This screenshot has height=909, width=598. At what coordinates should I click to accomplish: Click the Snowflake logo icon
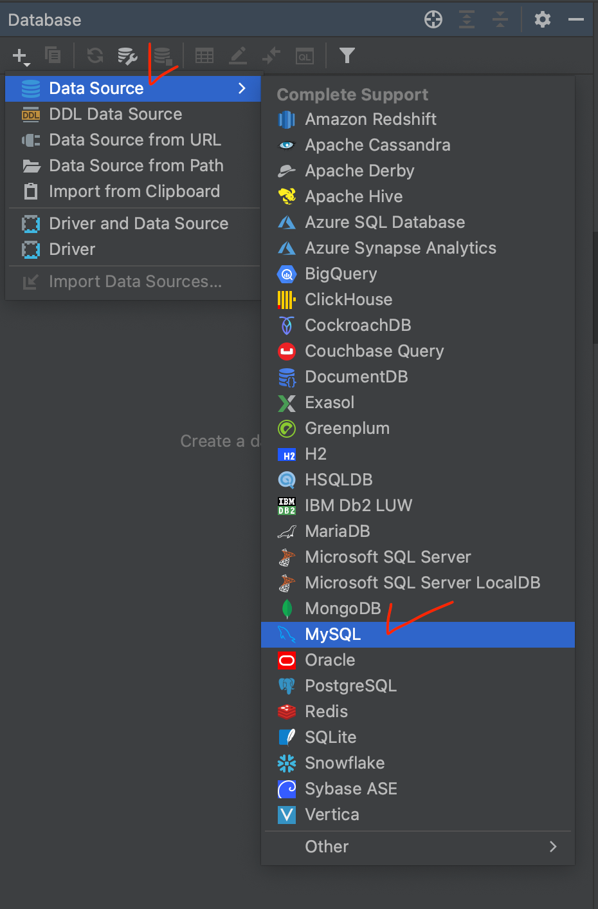[287, 764]
